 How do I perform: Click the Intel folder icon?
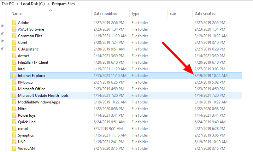[14, 69]
